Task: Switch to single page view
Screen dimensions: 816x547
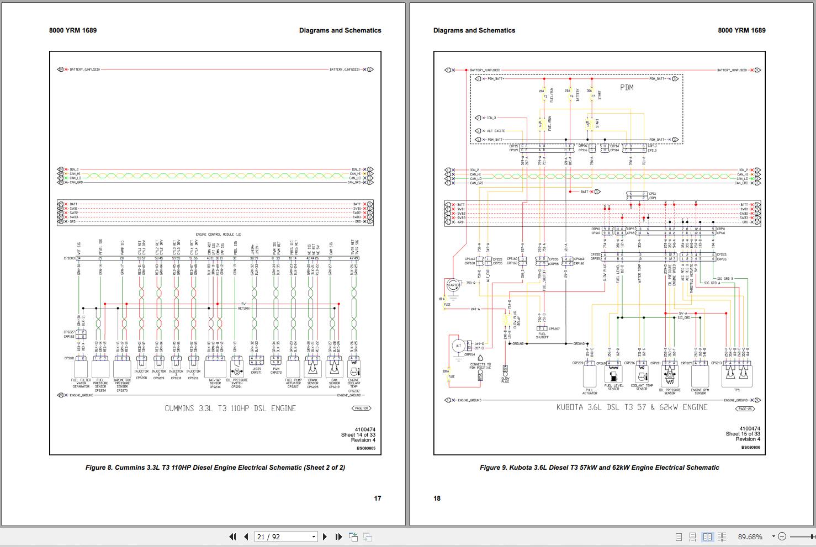Action: pos(679,537)
